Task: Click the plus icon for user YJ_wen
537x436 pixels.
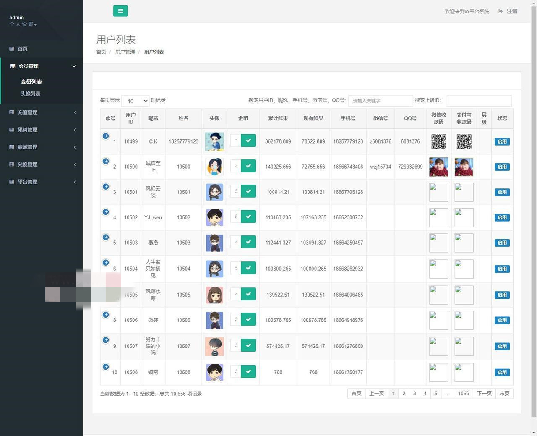Action: click(x=106, y=212)
